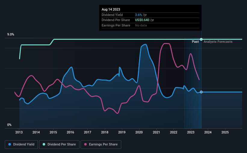Click the 2018 x-axis label
This screenshot has height=153, width=247.
[x=105, y=132]
